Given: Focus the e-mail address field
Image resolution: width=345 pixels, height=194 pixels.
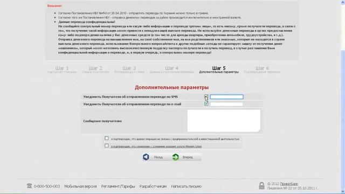Looking at the screenshot, I should pyautogui.click(x=226, y=104).
